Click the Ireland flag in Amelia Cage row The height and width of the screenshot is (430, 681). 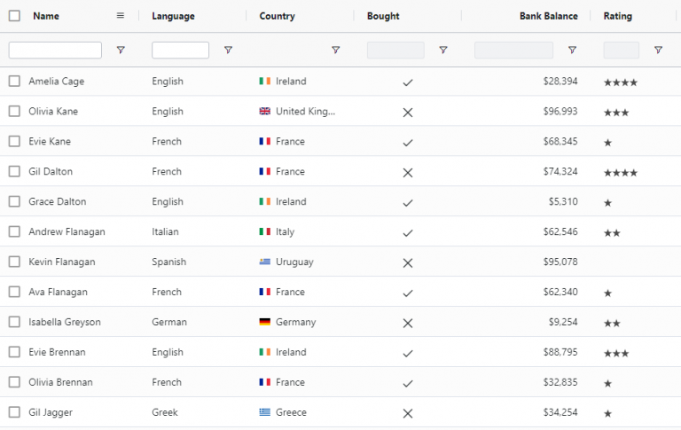click(x=265, y=82)
